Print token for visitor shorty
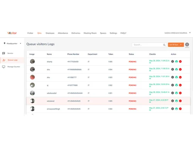This screenshot has width=193, height=145. coord(176,61)
